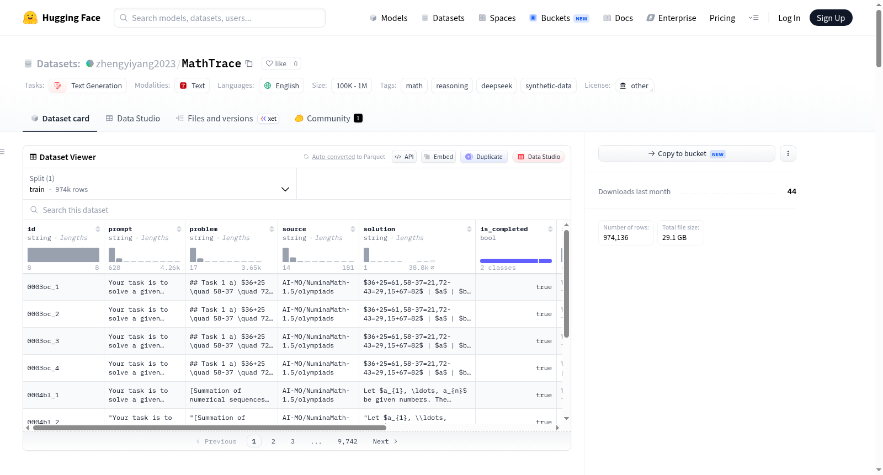Click the left sidebar toggle icon
The image size is (883, 475).
pyautogui.click(x=3, y=152)
